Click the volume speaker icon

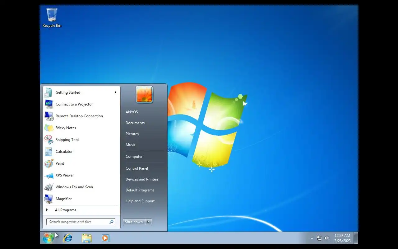pos(326,238)
